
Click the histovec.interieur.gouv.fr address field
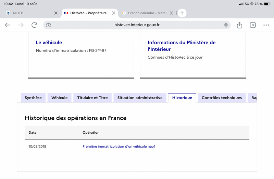tap(137, 25)
